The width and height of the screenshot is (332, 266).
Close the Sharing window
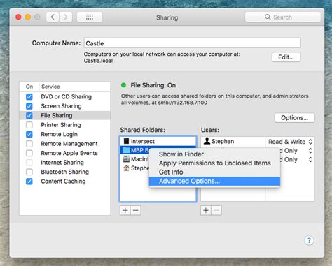[18, 17]
